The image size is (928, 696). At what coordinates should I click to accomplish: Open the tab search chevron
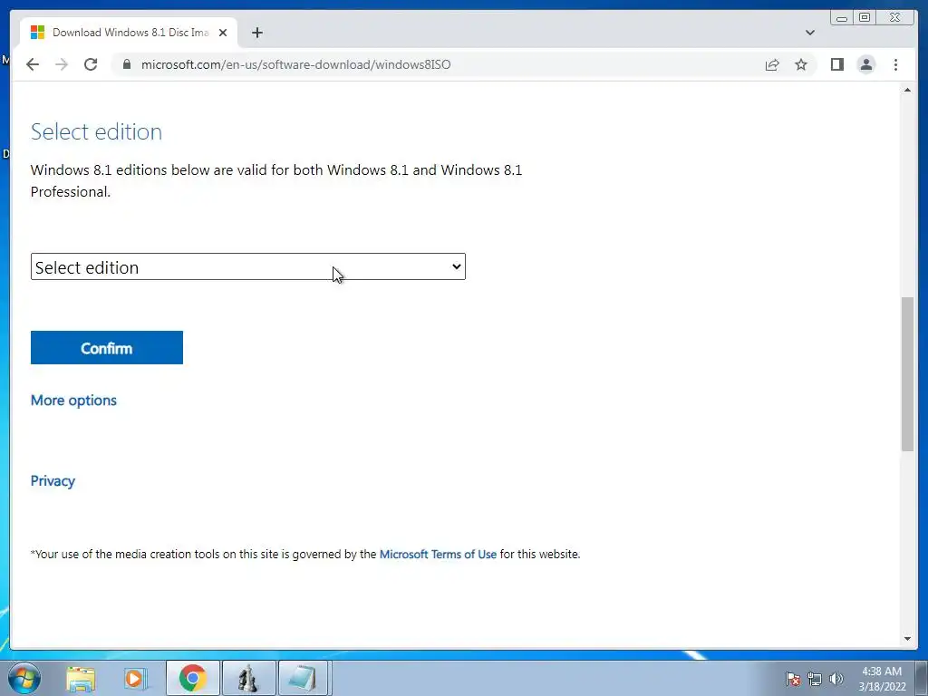pyautogui.click(x=810, y=33)
